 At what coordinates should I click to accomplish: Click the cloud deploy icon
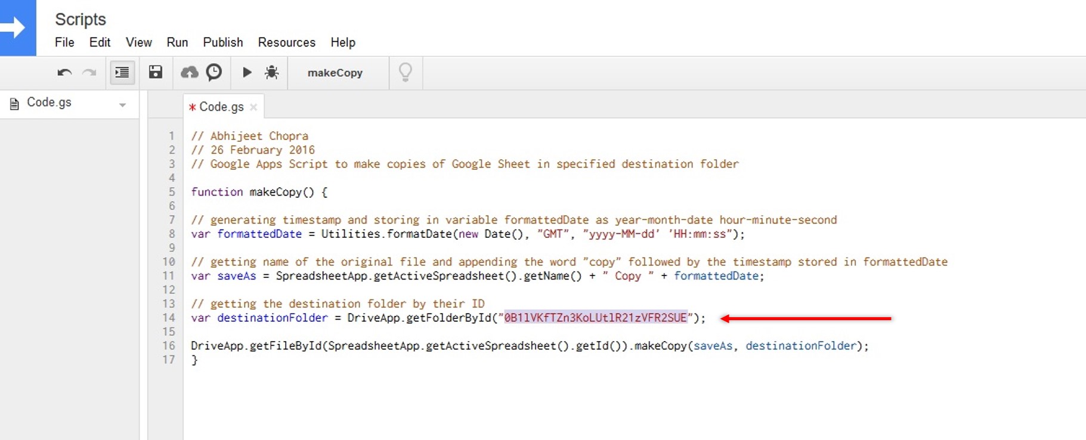189,73
